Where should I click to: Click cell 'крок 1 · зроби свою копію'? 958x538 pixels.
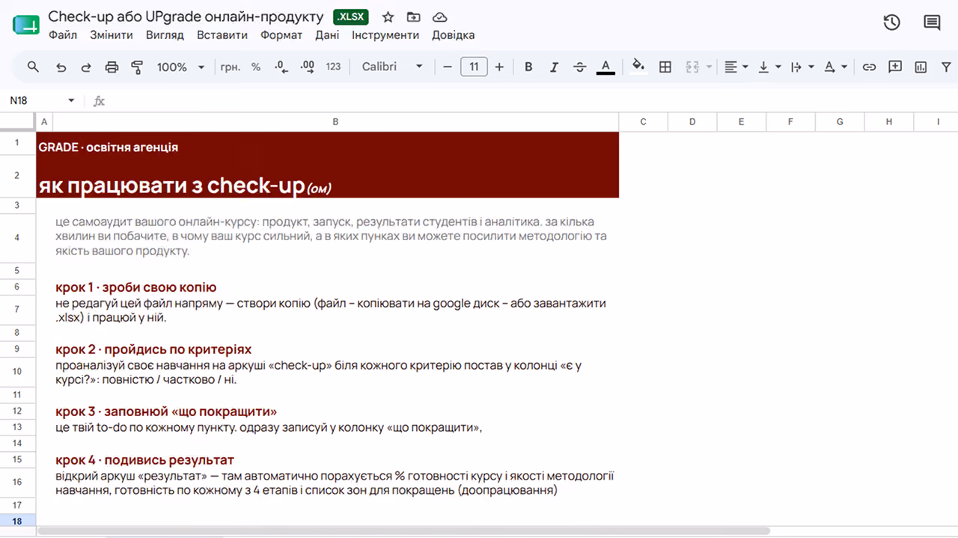tap(335, 287)
